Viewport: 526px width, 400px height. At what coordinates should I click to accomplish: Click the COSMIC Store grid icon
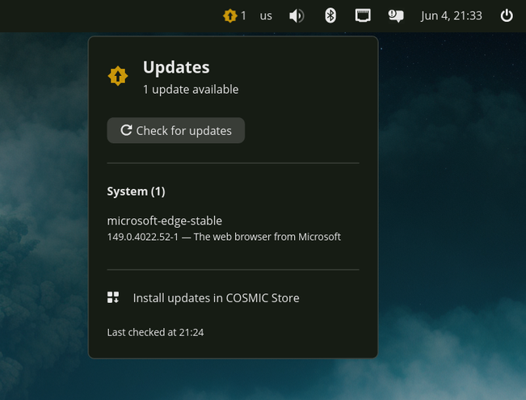click(113, 297)
